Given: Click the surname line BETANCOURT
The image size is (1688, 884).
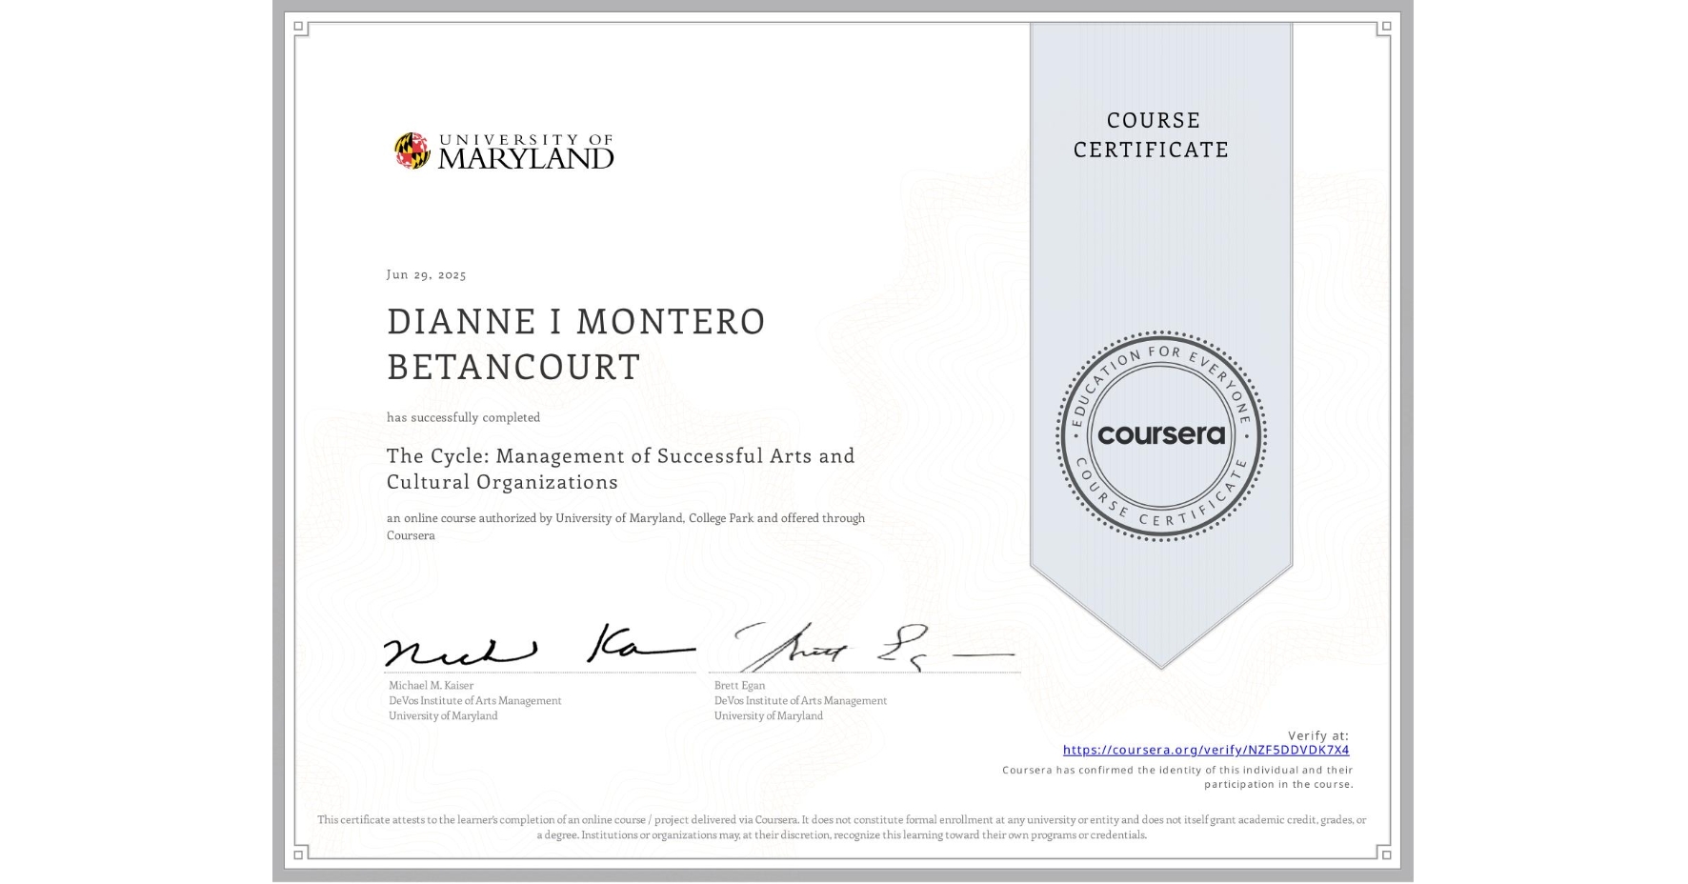Looking at the screenshot, I should tap(513, 367).
